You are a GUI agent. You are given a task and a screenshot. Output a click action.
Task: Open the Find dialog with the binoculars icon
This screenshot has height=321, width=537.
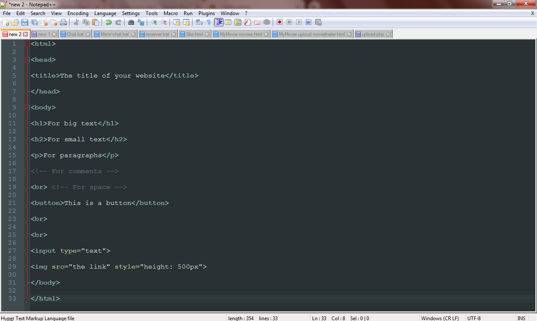(132, 22)
